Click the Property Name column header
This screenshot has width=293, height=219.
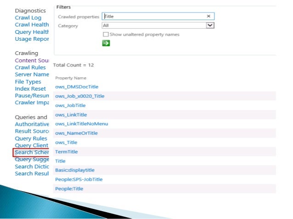click(71, 78)
